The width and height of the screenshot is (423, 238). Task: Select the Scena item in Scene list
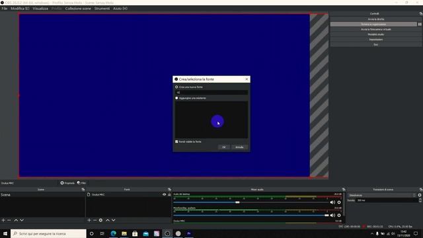(x=42, y=194)
